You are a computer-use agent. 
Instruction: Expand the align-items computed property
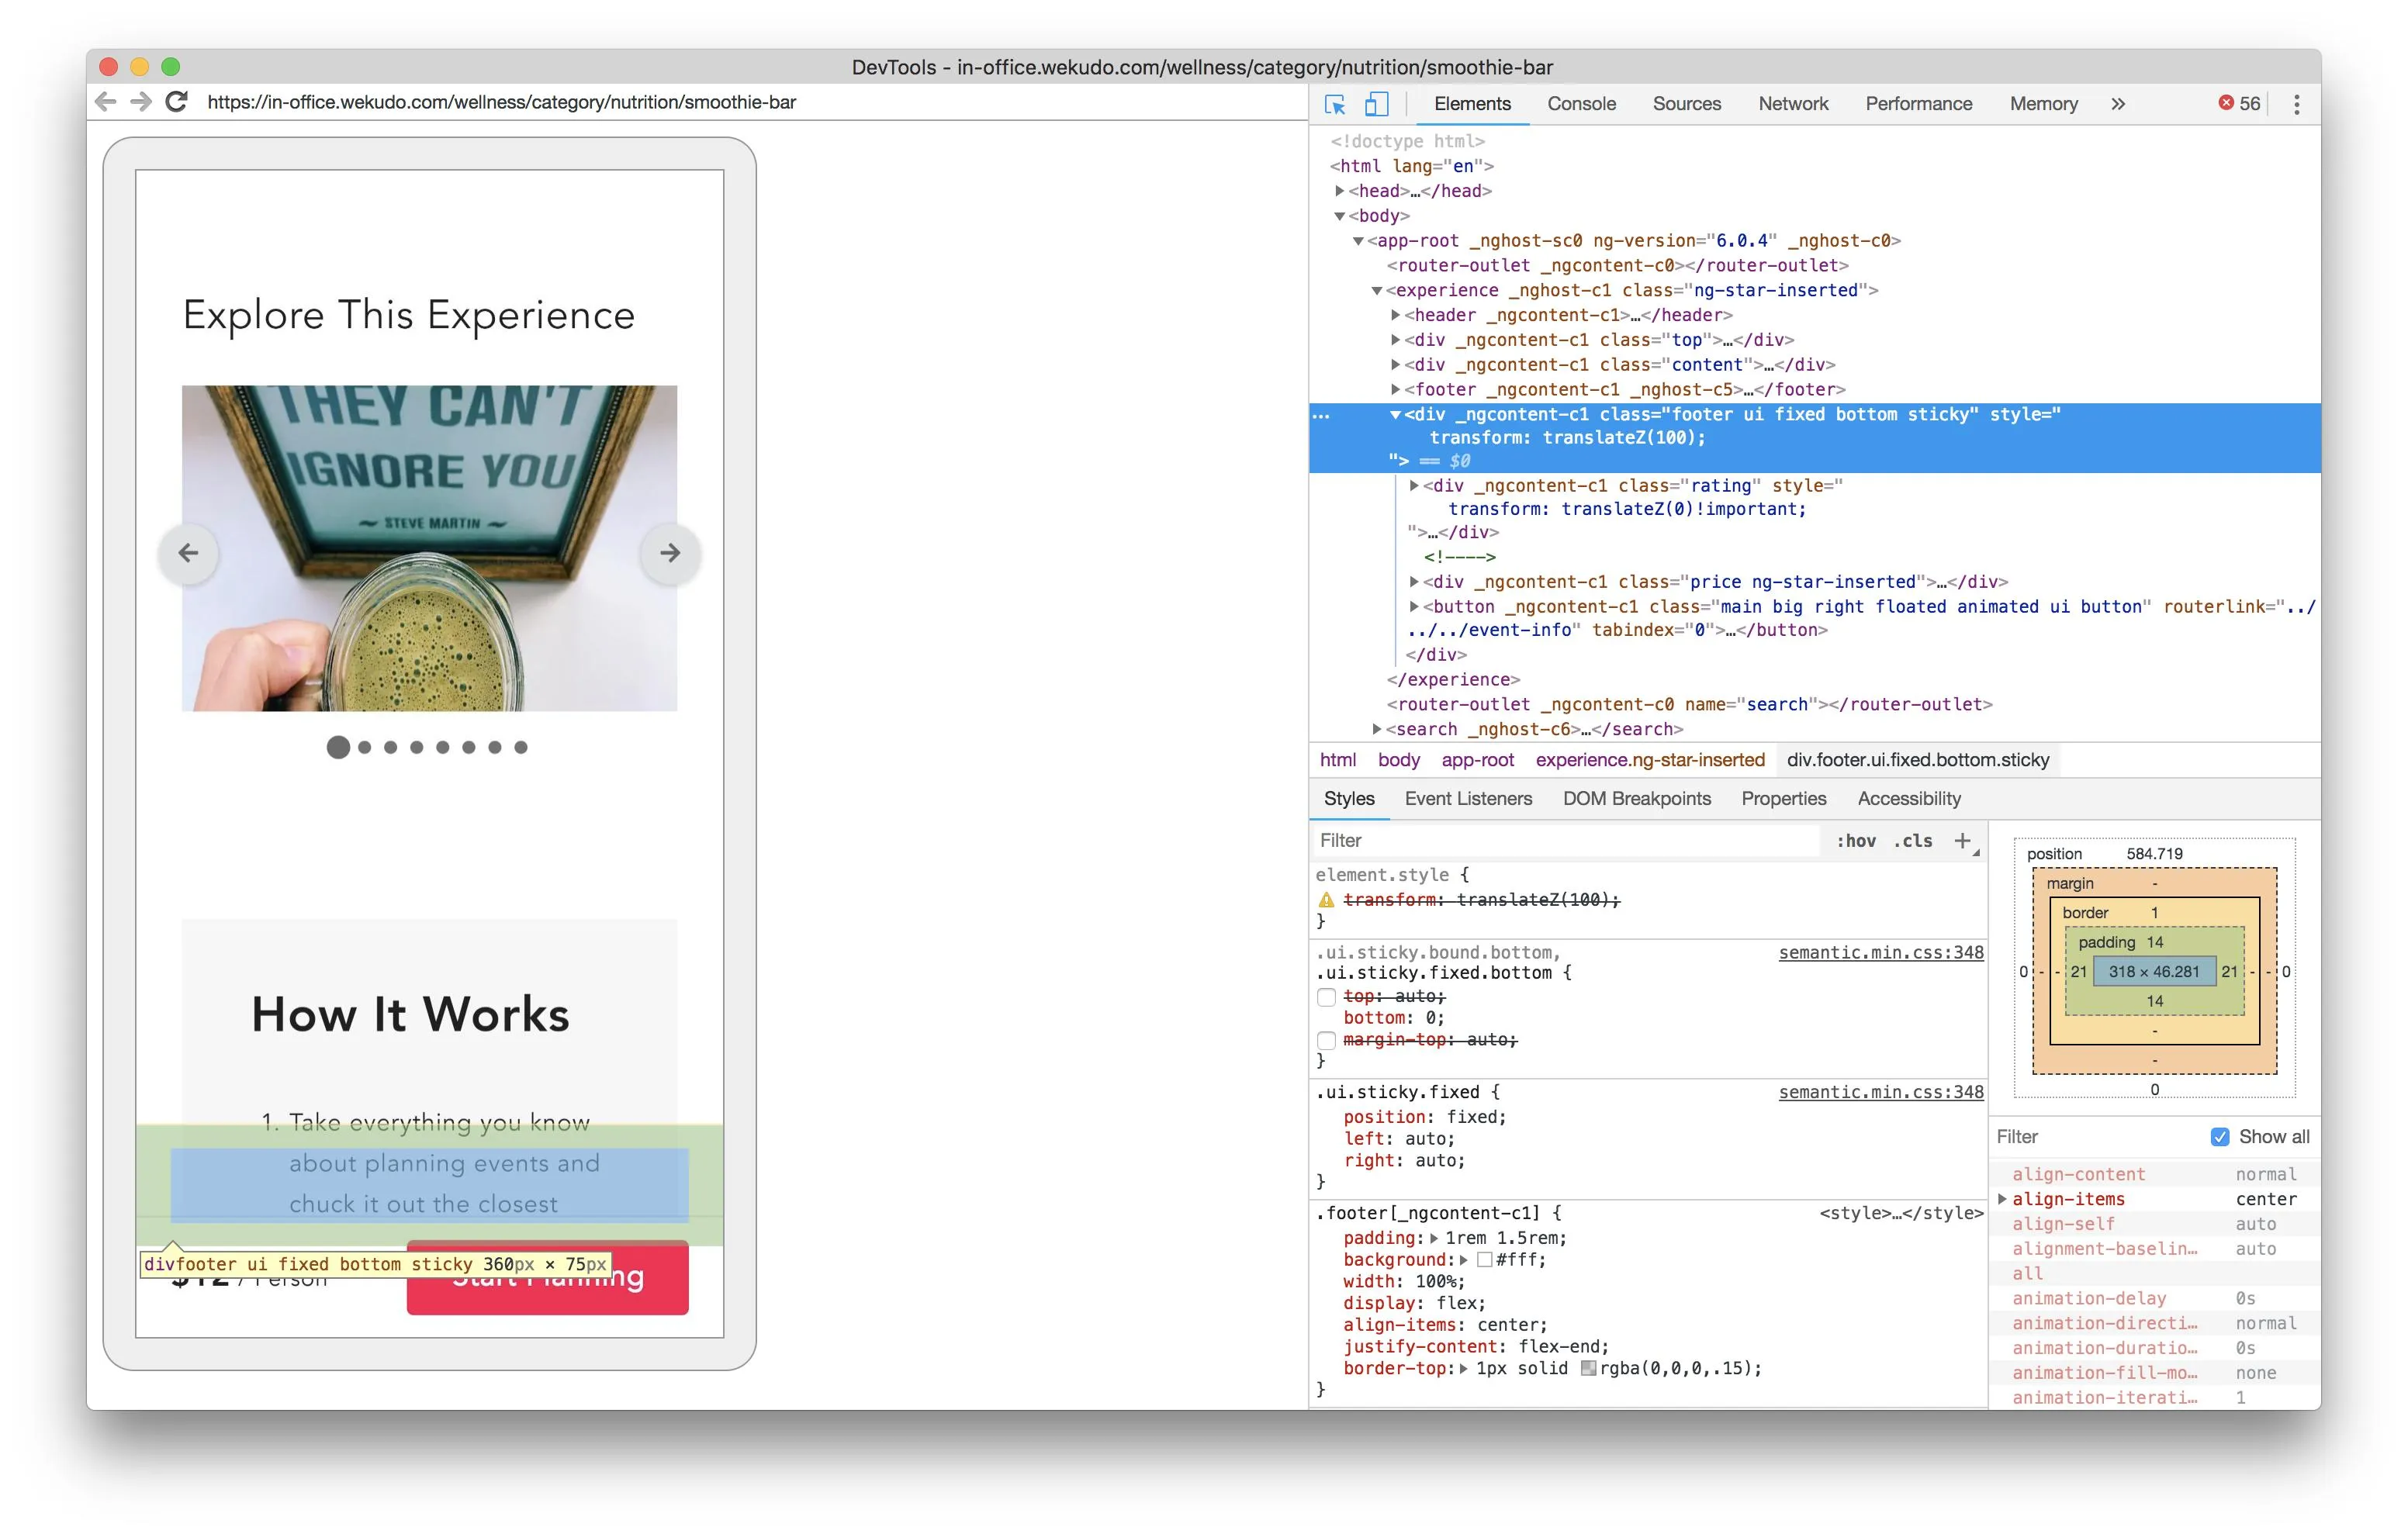coord(2002,1199)
